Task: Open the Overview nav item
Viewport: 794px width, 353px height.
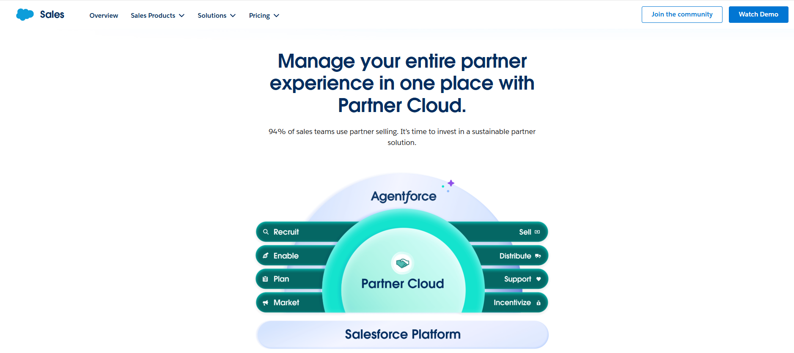Action: [x=104, y=16]
